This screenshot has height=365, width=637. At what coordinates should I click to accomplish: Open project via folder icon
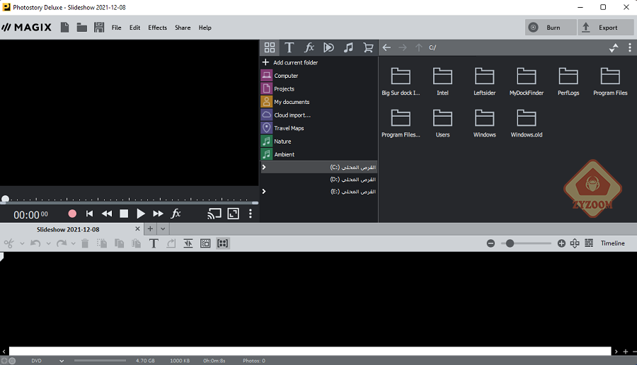click(x=81, y=28)
